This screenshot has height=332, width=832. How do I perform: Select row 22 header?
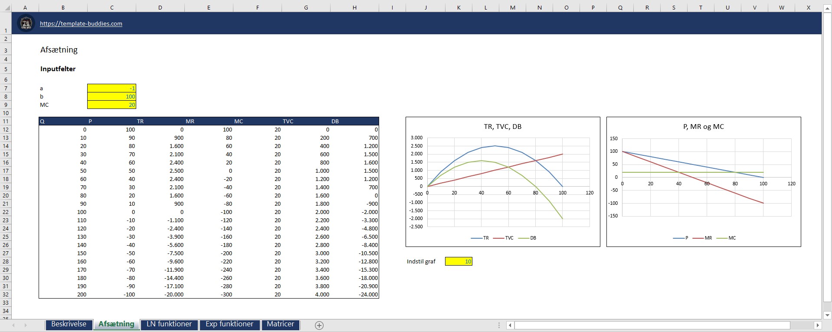[6, 212]
